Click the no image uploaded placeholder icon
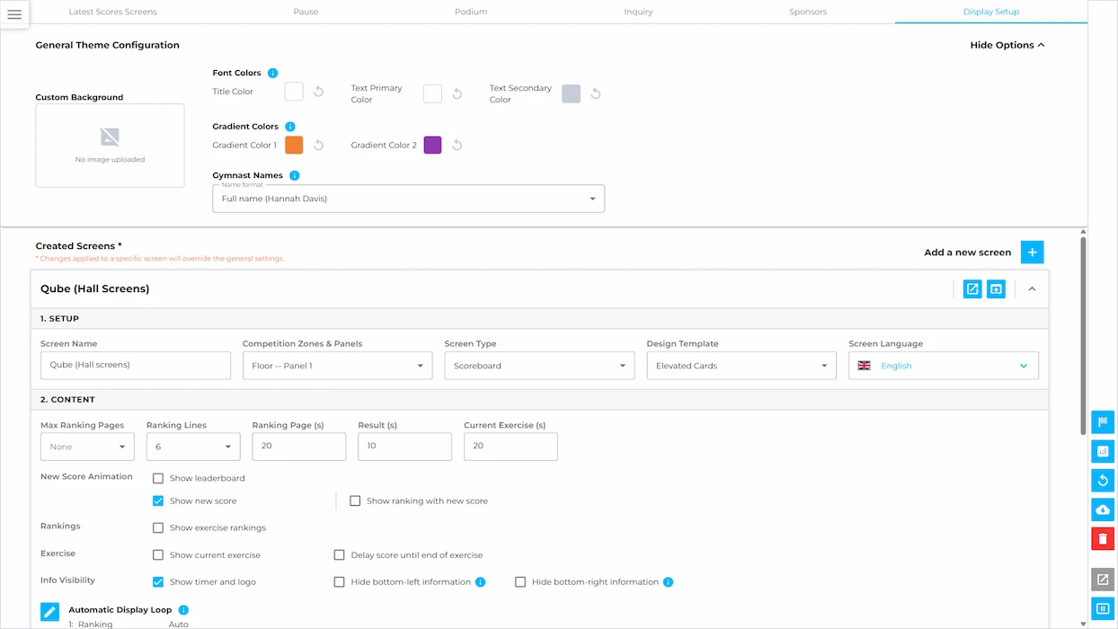The image size is (1118, 629). pos(110,137)
